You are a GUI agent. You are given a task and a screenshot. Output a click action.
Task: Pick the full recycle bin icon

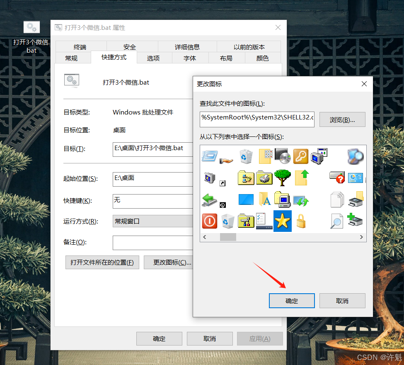(246, 156)
